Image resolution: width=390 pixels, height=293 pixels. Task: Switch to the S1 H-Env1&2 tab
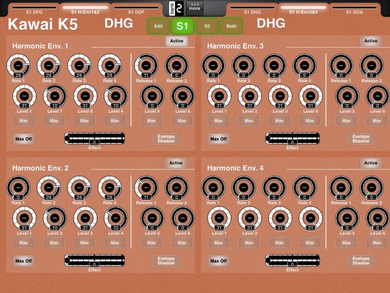(x=85, y=10)
